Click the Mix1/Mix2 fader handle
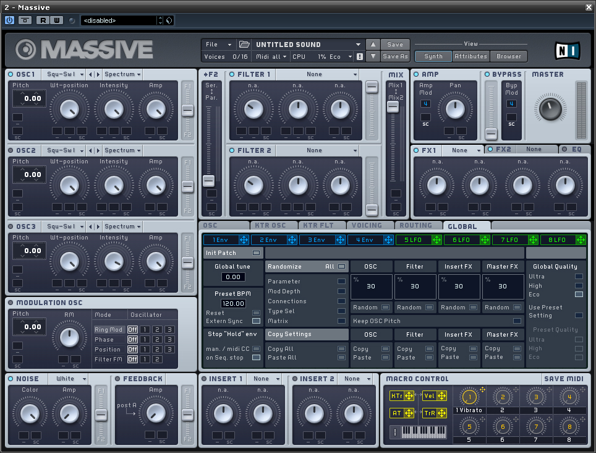This screenshot has height=453, width=596. 393,107
